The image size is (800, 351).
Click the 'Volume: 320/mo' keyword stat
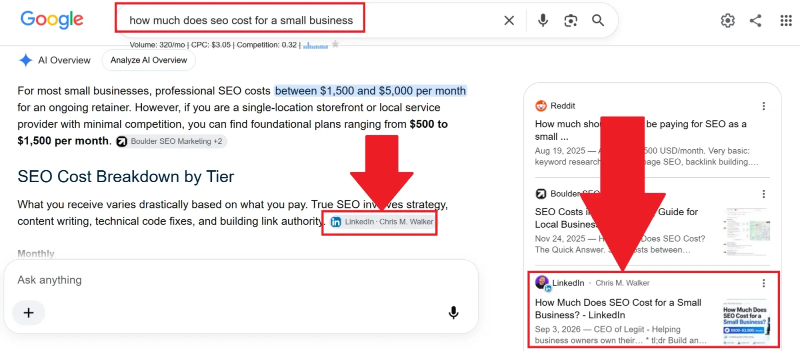pyautogui.click(x=157, y=45)
